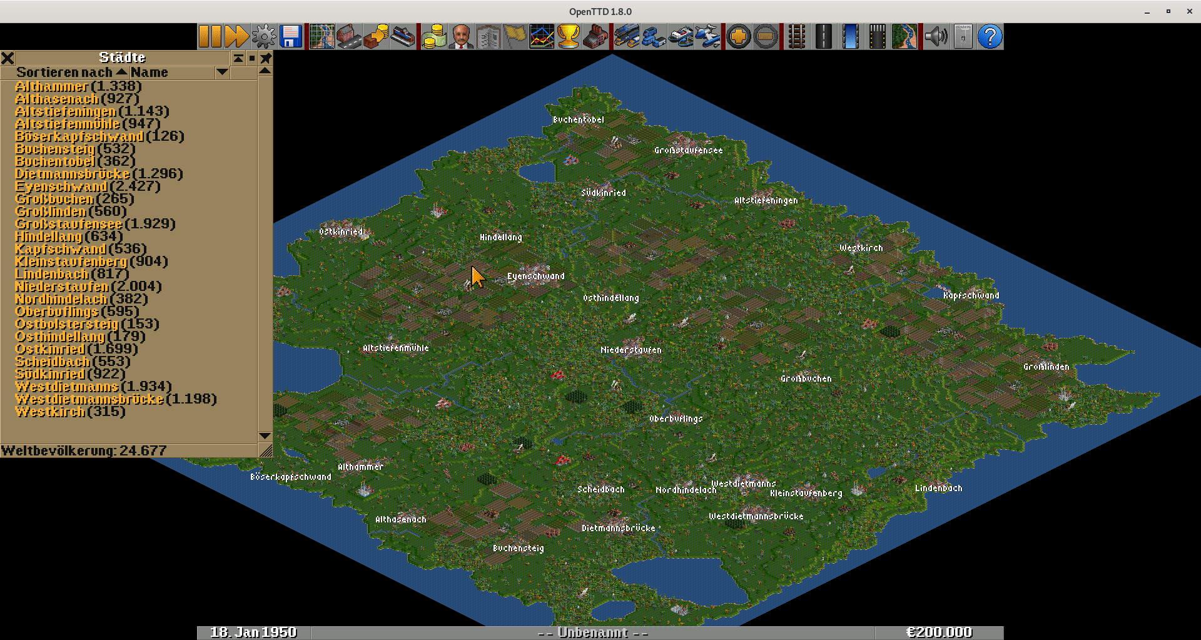Image resolution: width=1201 pixels, height=640 pixels.
Task: Select town Althasenach (927) in list
Action: coord(77,99)
